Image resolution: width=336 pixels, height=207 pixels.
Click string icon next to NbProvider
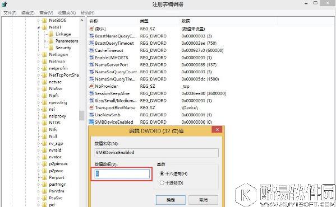coord(91,86)
